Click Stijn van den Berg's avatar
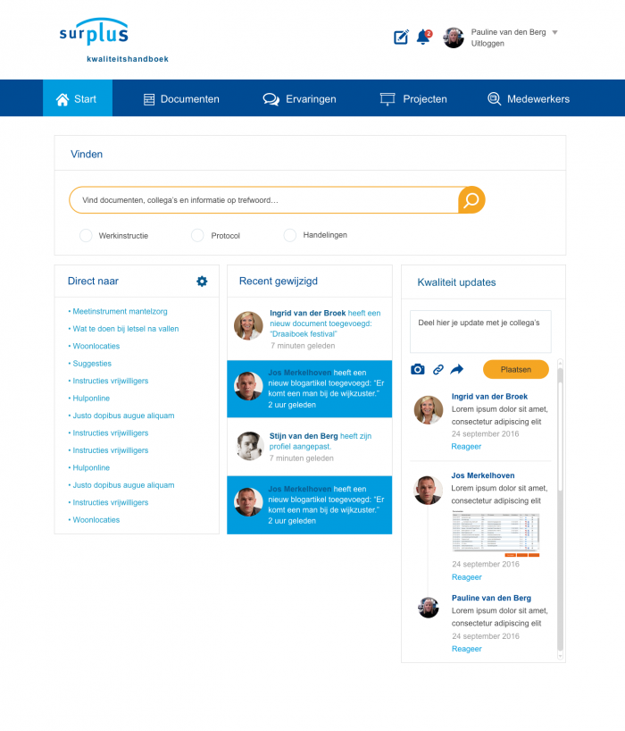Viewport: 625px width, 731px height. point(250,446)
